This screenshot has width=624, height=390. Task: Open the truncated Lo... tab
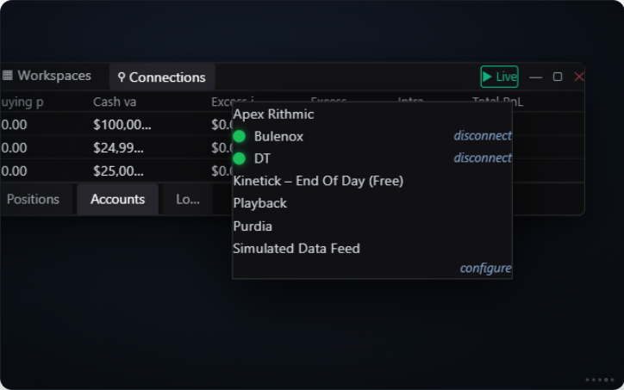pos(188,199)
